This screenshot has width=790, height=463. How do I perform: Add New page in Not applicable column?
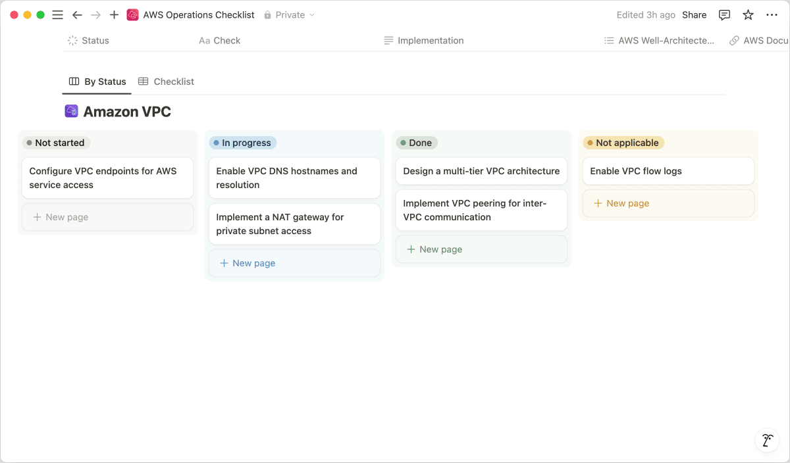669,203
